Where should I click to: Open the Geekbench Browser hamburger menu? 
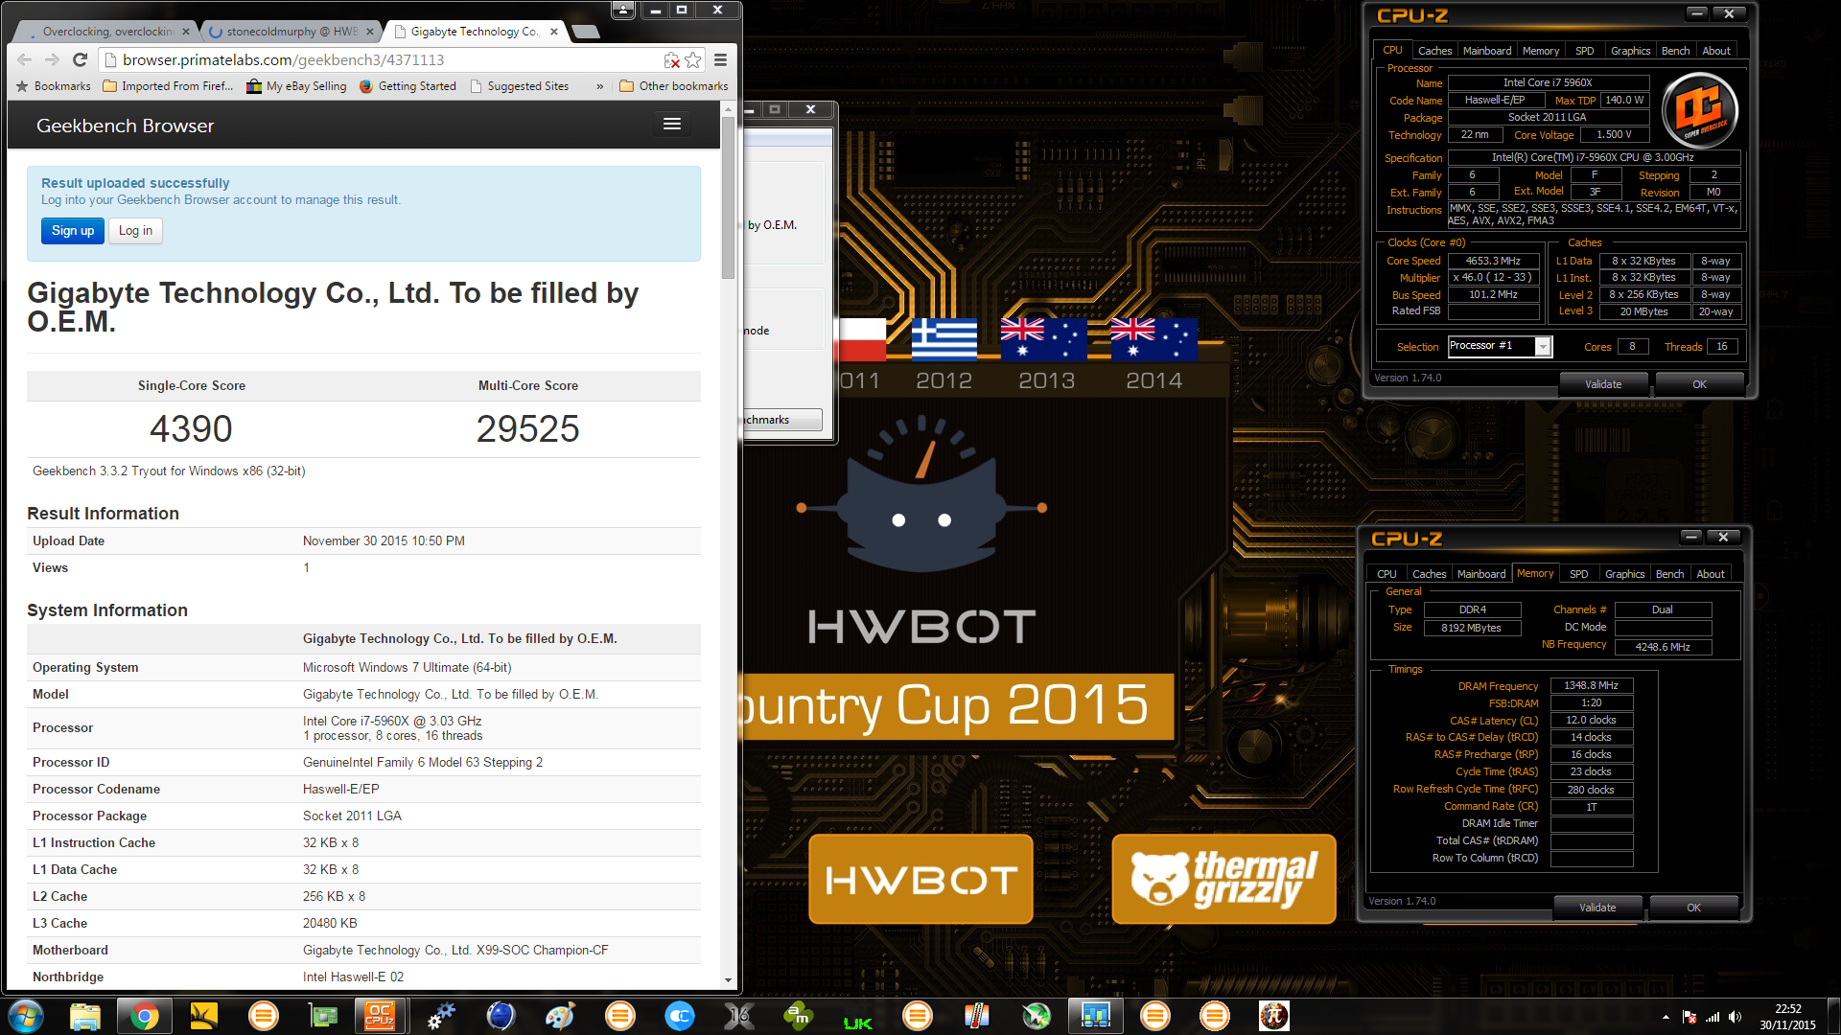click(x=672, y=125)
